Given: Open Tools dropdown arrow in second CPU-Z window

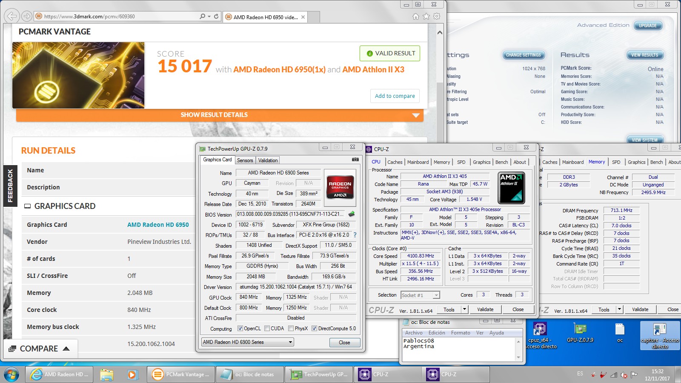Looking at the screenshot, I should point(619,309).
